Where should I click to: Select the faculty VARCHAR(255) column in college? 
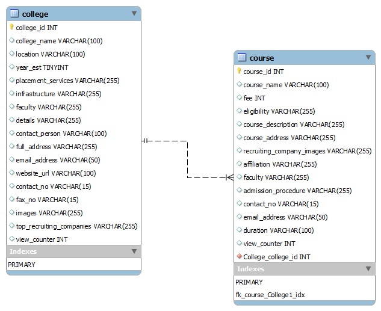(49, 107)
